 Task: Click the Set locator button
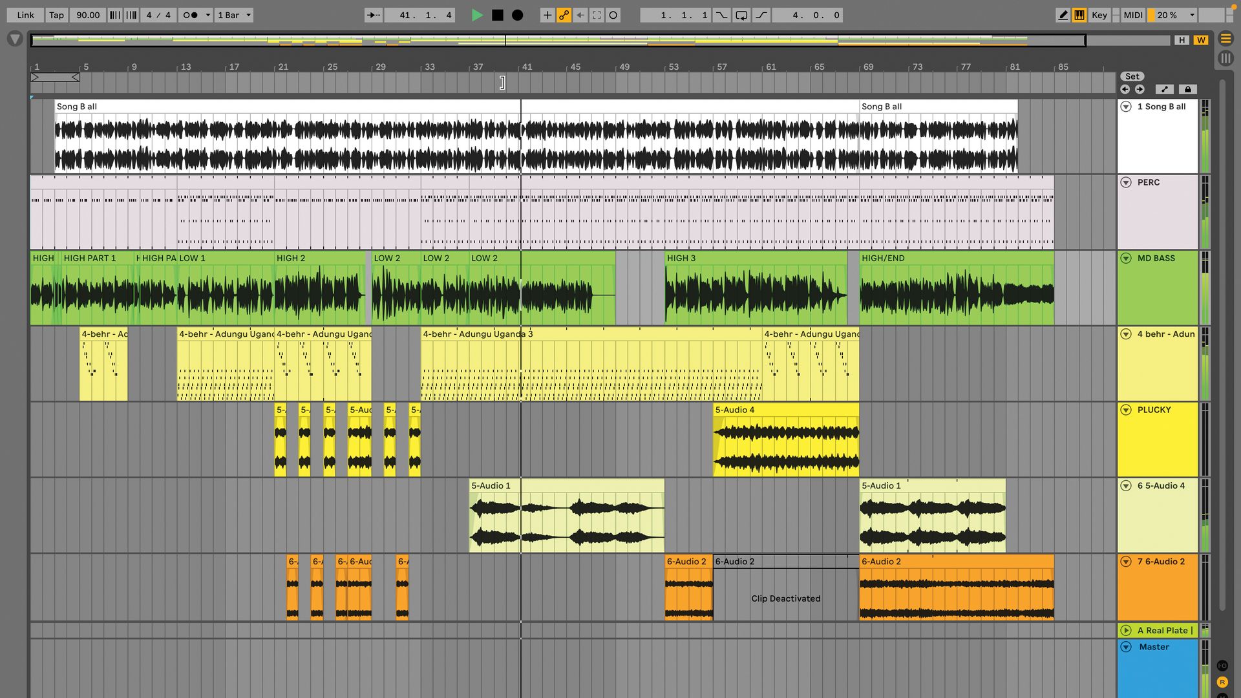(x=1132, y=76)
